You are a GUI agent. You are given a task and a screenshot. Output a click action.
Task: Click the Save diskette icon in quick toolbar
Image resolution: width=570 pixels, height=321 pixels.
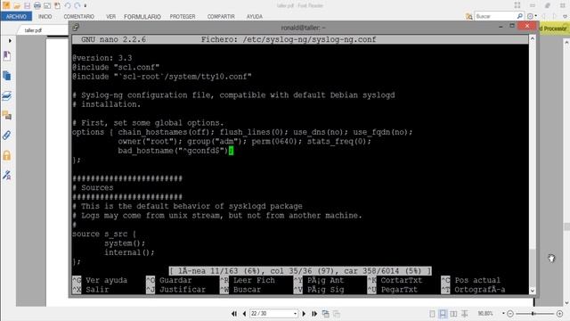click(28, 5)
